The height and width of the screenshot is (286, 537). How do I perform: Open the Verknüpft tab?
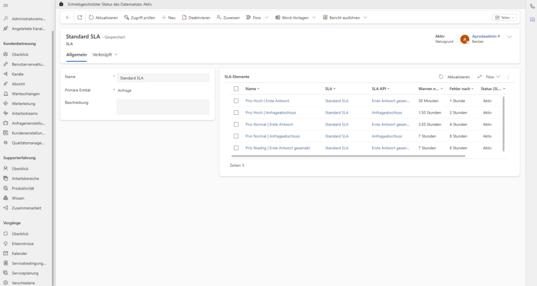point(105,54)
